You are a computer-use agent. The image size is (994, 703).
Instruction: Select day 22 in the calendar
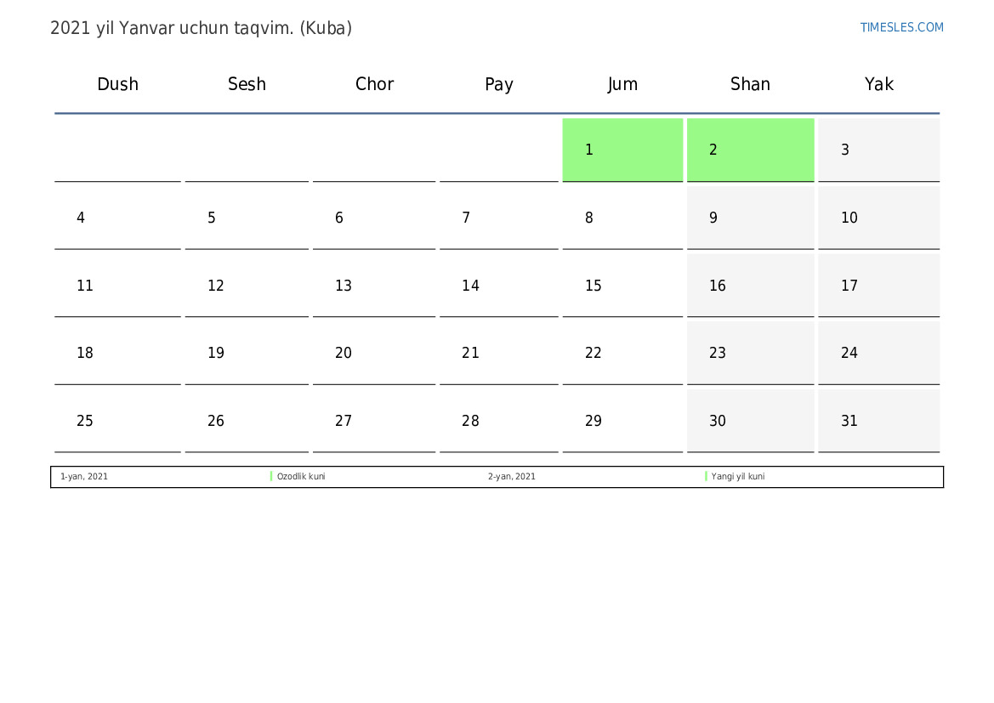tap(622, 353)
